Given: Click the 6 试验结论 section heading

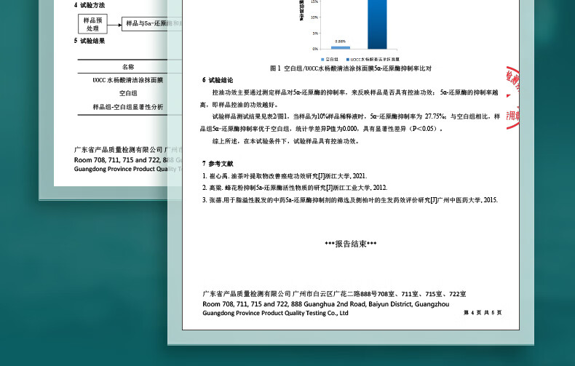Looking at the screenshot, I should [218, 79].
